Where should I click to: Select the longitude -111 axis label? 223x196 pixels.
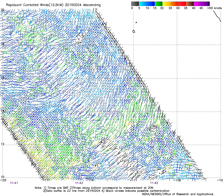pyautogui.click(x=133, y=180)
